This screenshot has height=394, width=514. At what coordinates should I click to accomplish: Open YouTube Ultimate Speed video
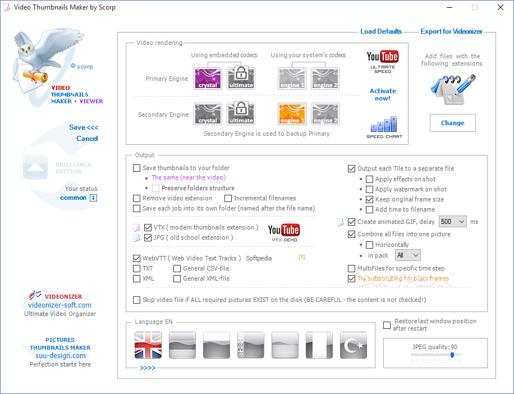383,62
